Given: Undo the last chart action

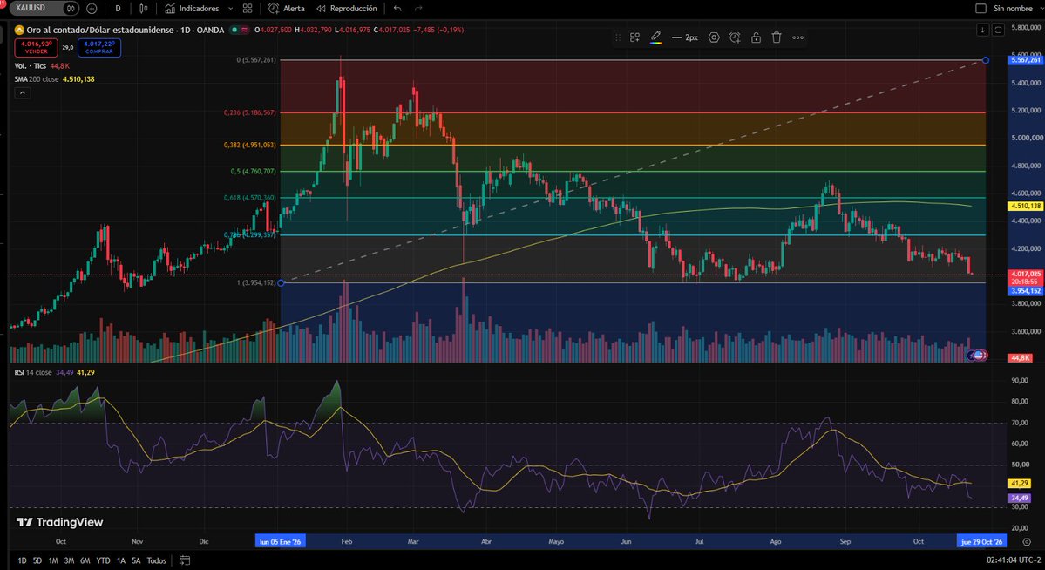Looking at the screenshot, I should click(398, 9).
